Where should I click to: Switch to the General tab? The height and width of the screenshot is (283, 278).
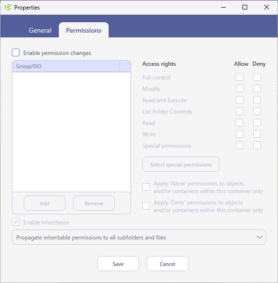[x=40, y=30]
